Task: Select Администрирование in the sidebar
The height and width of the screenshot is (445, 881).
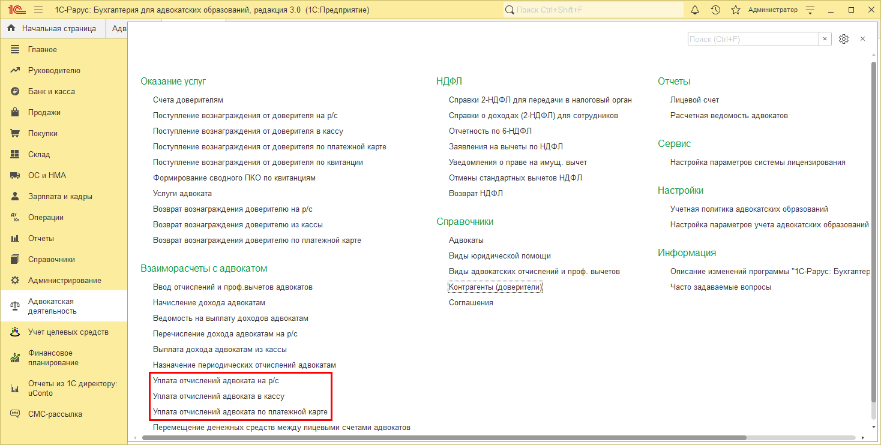Action: click(64, 281)
